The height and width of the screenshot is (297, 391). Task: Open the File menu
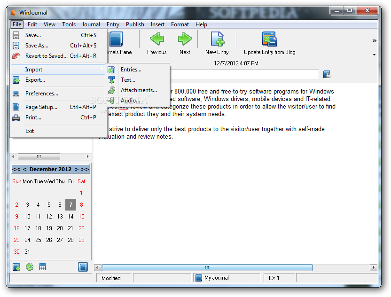click(17, 24)
